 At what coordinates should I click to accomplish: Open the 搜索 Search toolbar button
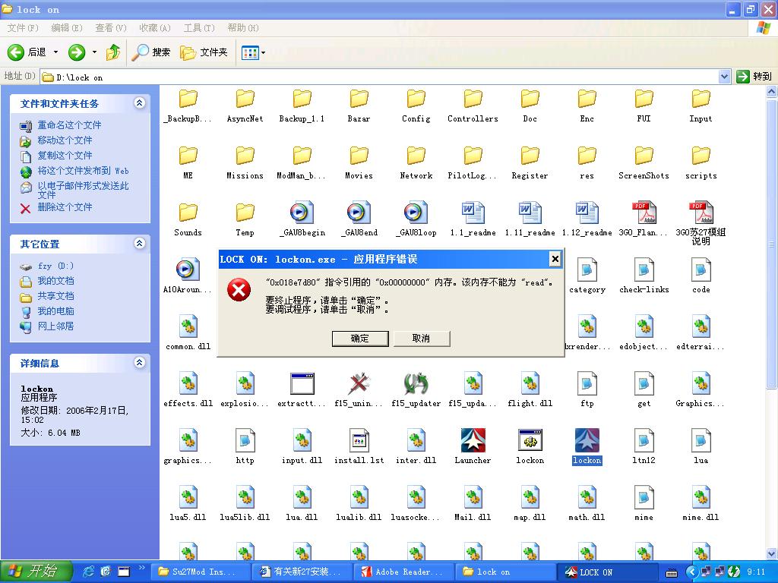tap(151, 52)
